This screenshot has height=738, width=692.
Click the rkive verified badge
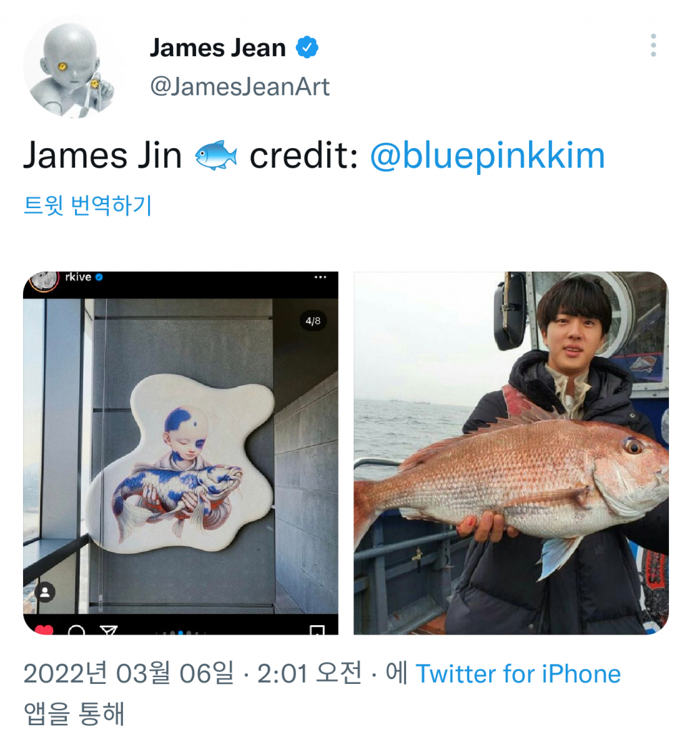pos(99,277)
